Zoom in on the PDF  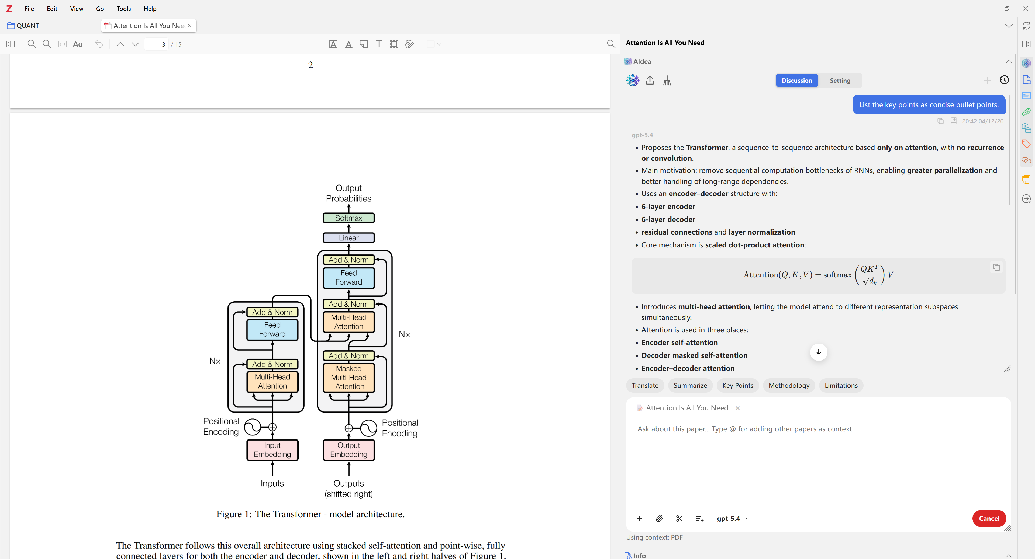[x=47, y=44]
